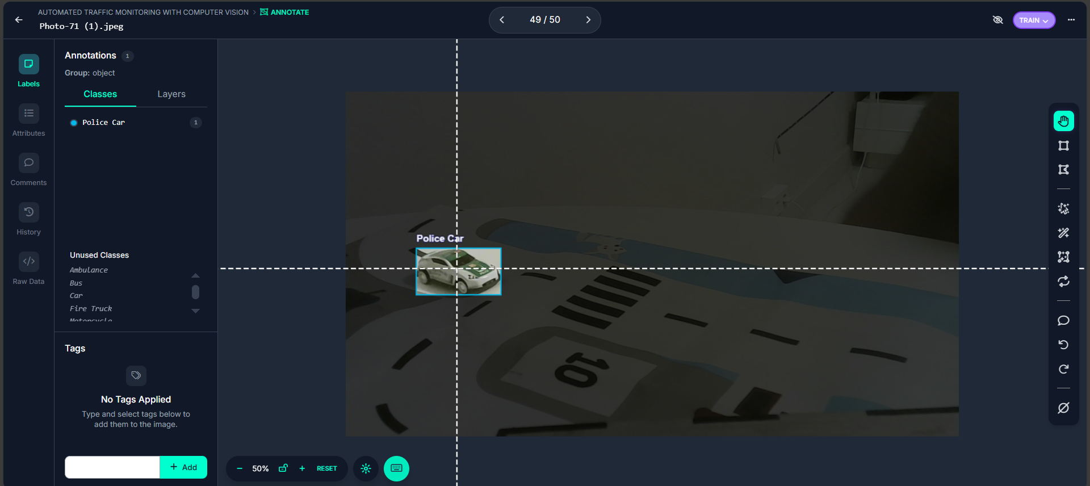Select the smart polygon tool
This screenshot has height=486, width=1090.
tap(1063, 209)
